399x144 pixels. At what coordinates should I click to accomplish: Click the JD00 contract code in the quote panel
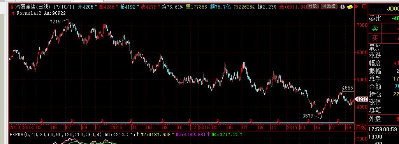click(x=393, y=9)
